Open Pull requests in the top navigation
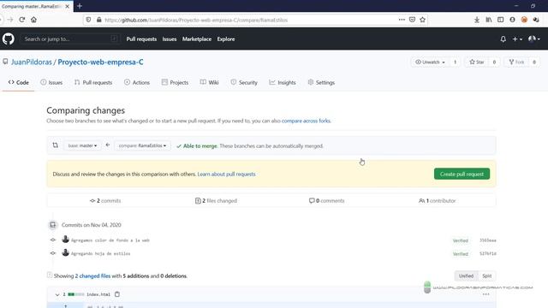The width and height of the screenshot is (548, 308). (x=141, y=39)
